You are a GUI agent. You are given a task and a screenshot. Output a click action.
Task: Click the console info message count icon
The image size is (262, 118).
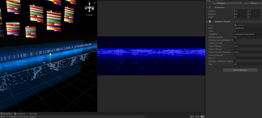(192, 116)
